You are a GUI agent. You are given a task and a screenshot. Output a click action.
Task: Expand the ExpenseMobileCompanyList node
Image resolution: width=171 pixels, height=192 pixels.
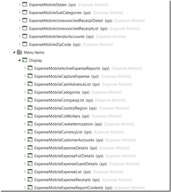point(25,100)
